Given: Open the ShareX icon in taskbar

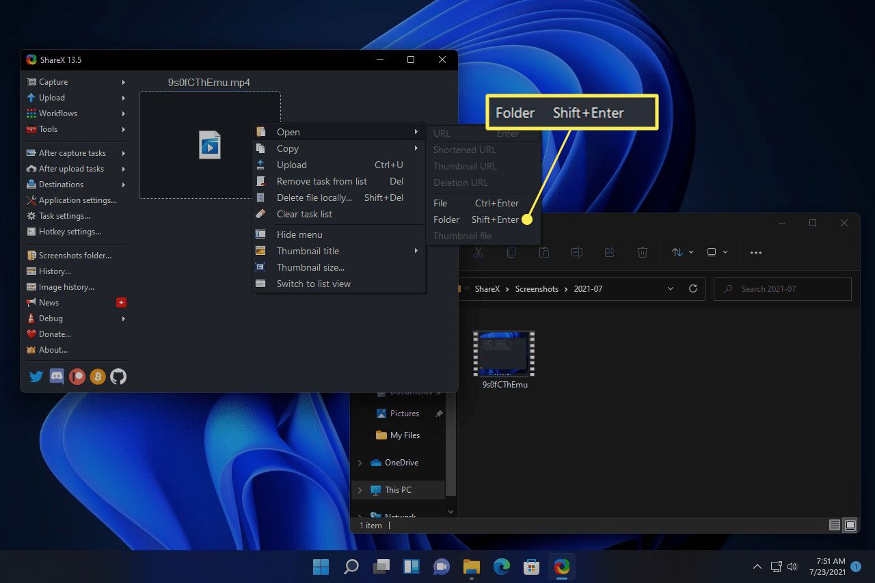Looking at the screenshot, I should (562, 567).
